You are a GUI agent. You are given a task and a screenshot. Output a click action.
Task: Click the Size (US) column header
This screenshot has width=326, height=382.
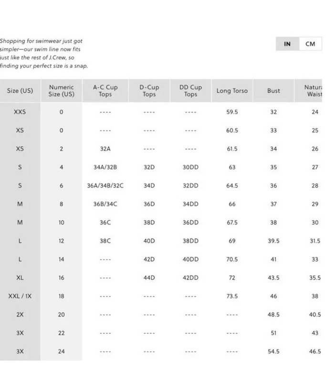click(20, 91)
